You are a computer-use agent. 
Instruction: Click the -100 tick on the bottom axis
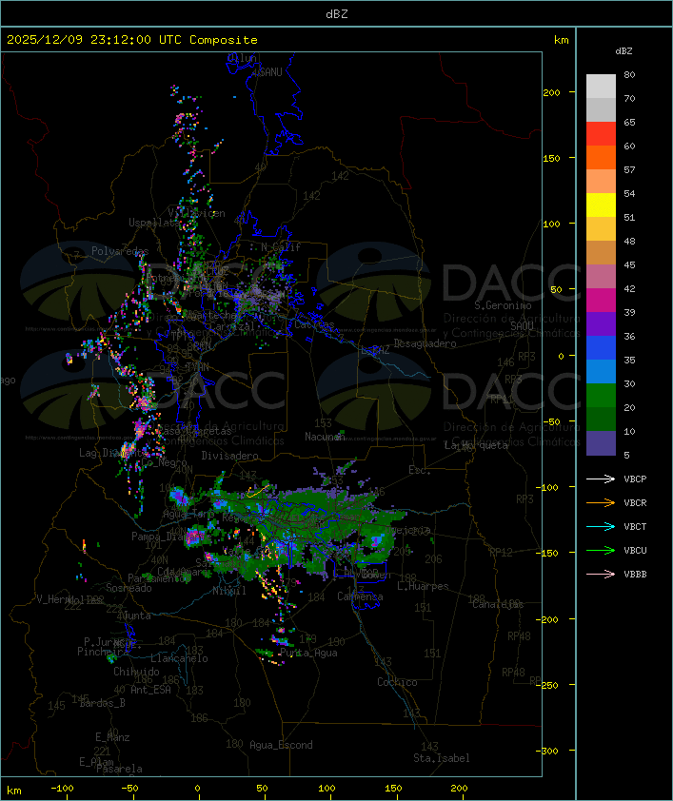pyautogui.click(x=62, y=789)
